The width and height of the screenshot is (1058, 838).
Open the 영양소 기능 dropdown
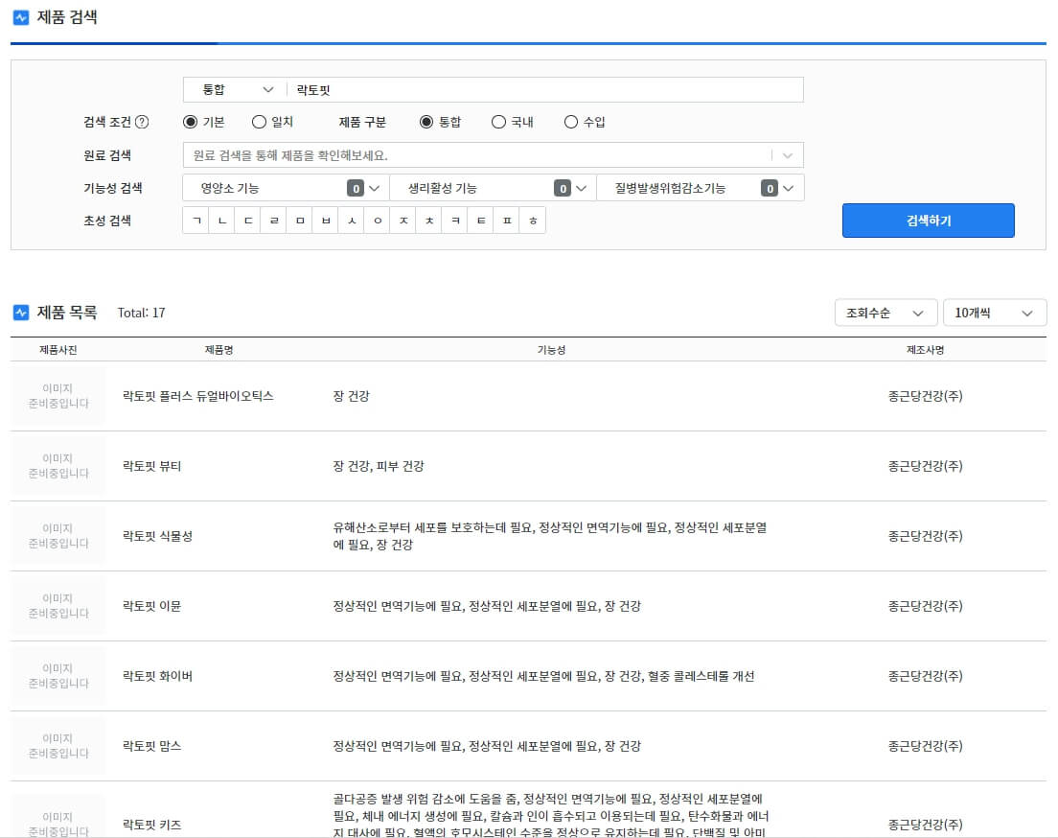point(287,188)
